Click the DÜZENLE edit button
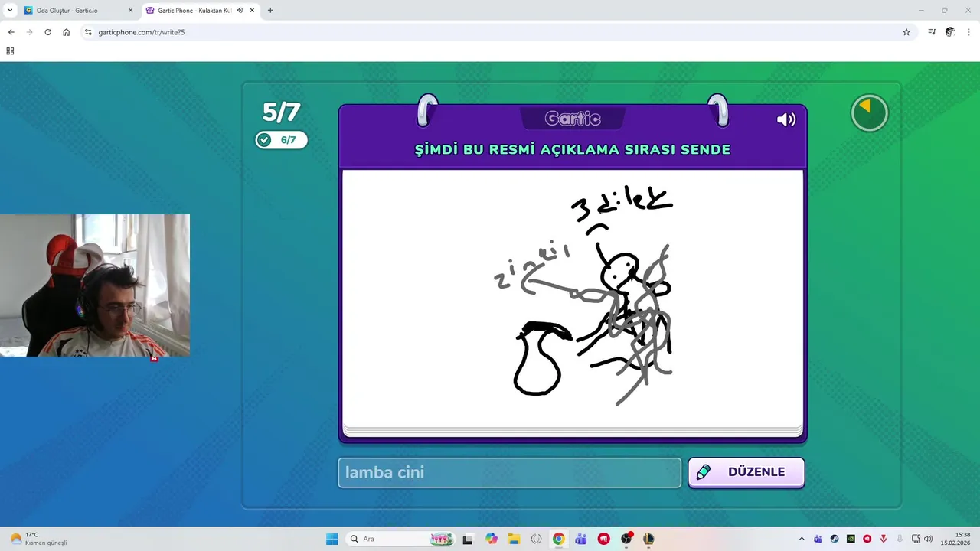This screenshot has height=551, width=980. [x=746, y=472]
